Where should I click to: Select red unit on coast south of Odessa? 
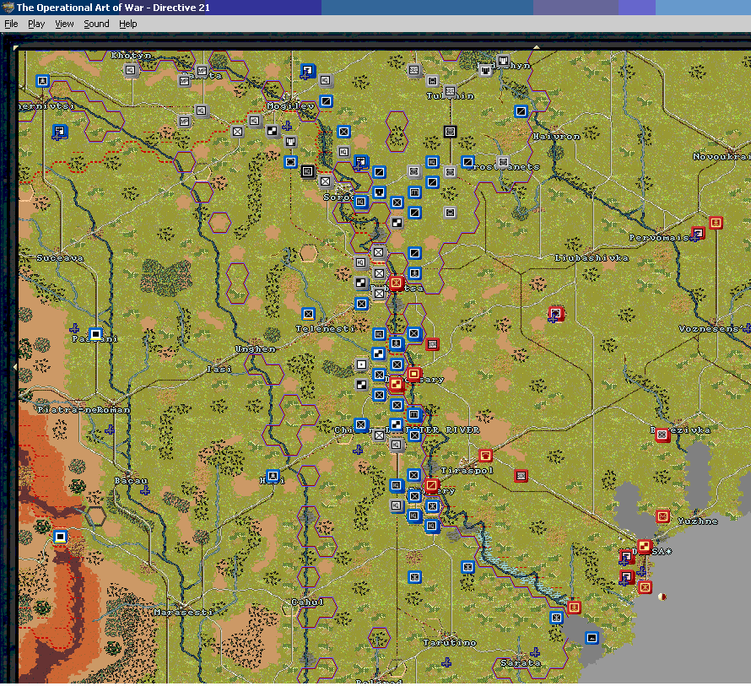tap(646, 586)
